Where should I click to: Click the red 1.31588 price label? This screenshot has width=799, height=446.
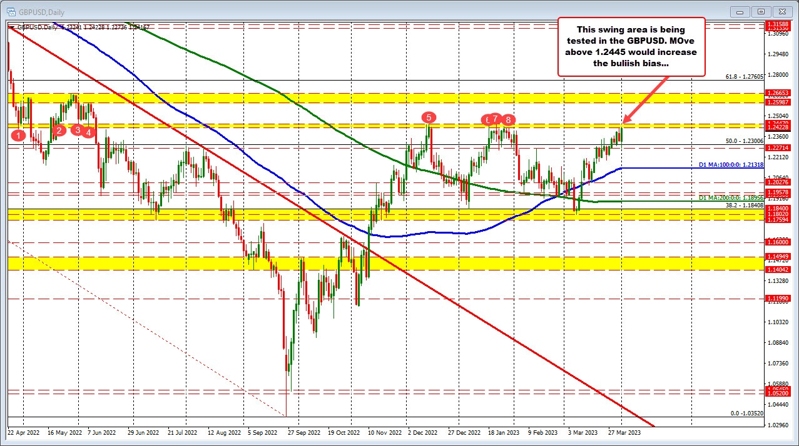point(778,24)
